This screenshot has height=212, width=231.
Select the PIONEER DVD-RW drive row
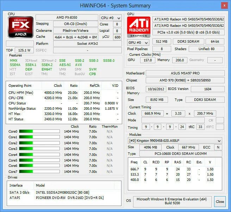coord(64,198)
